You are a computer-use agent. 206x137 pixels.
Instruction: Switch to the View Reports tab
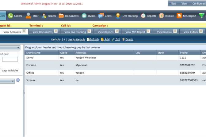tap(106, 32)
